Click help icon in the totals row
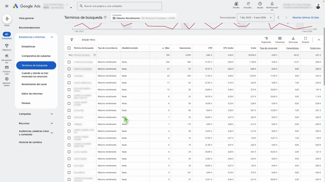The width and height of the screenshot is (325, 182). [94, 55]
